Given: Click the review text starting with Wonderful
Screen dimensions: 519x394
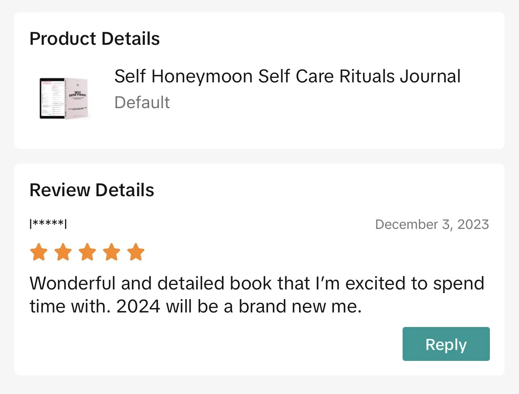Looking at the screenshot, I should click(257, 295).
